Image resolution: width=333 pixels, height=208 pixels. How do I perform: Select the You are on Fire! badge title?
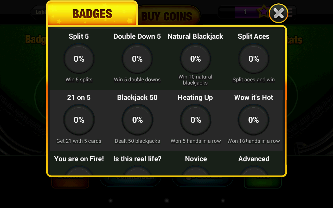[79, 159]
